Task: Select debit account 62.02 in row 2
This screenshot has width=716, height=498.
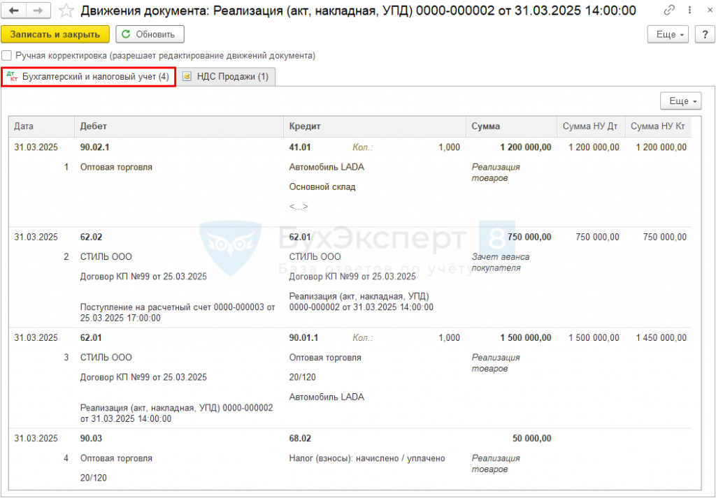Action: pyautogui.click(x=92, y=237)
